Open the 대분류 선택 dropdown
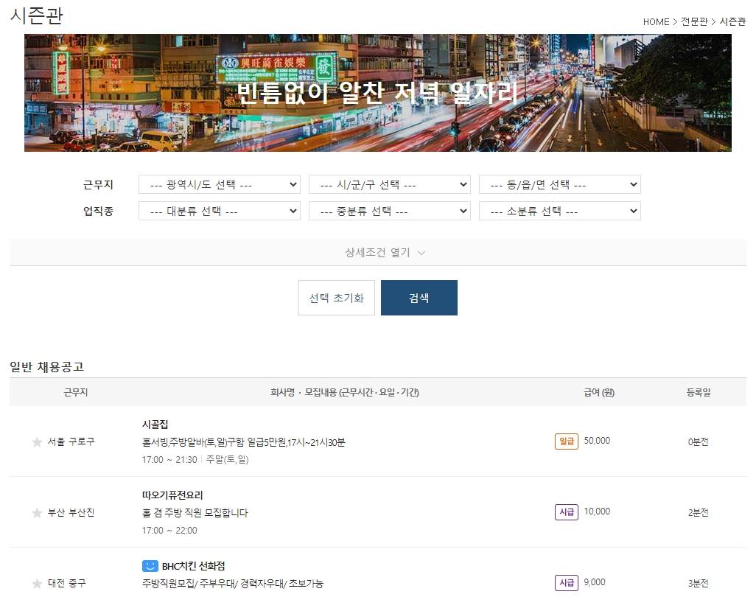The width and height of the screenshot is (756, 597). [219, 210]
